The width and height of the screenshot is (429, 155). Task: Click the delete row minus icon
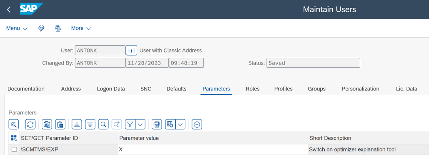(197, 124)
